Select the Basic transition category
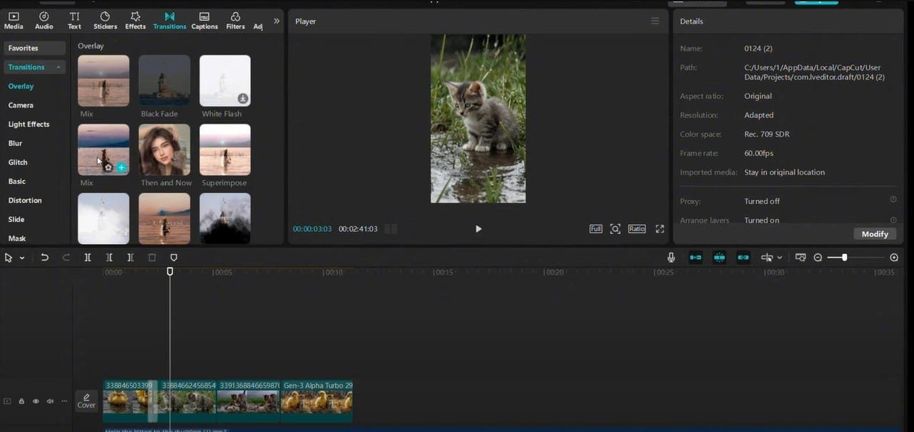The width and height of the screenshot is (914, 432). pos(17,181)
